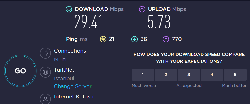The width and height of the screenshot is (250, 104).
Task: Rate download speed as 2
Action: (166, 75)
